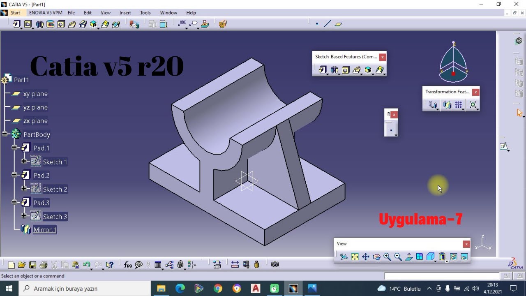Open File Explorer from the taskbar

(161, 289)
